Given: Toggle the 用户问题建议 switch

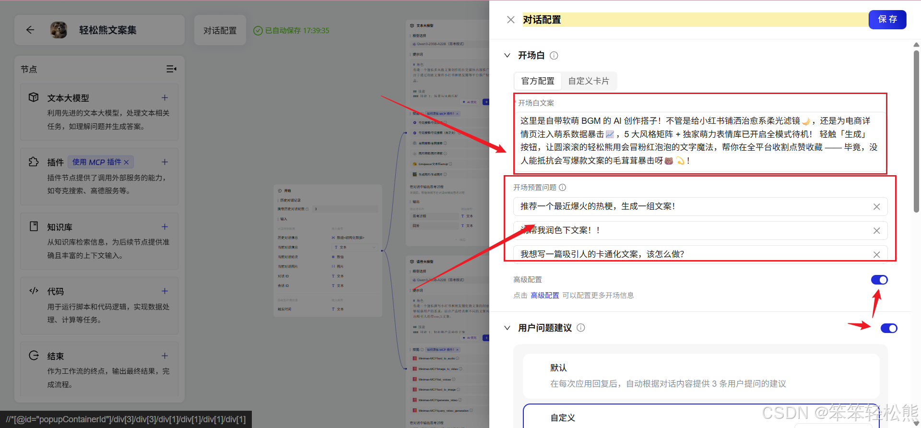Looking at the screenshot, I should click(x=889, y=328).
